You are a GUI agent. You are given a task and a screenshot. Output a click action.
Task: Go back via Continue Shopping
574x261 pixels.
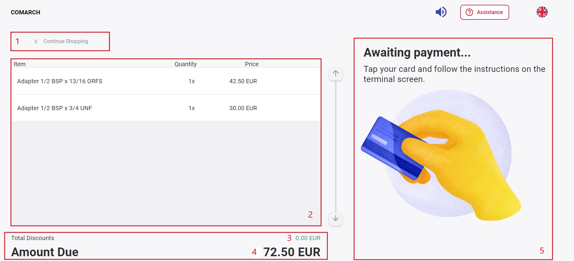(x=66, y=41)
